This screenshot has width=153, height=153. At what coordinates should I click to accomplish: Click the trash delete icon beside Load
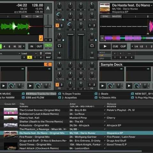coord(41,53)
